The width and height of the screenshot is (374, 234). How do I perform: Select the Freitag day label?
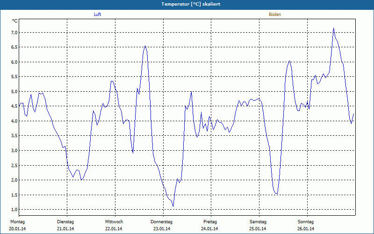[x=210, y=222]
